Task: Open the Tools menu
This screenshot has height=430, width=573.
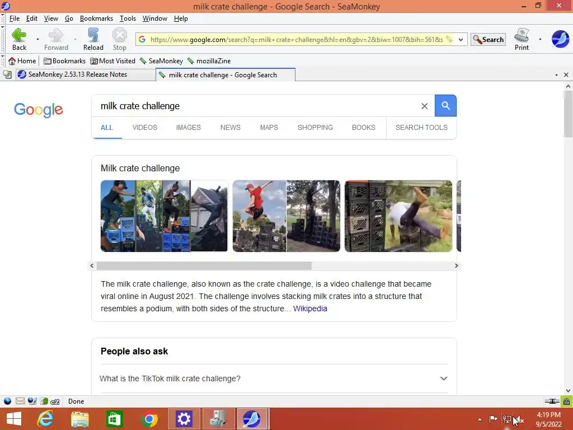Action: pos(128,18)
